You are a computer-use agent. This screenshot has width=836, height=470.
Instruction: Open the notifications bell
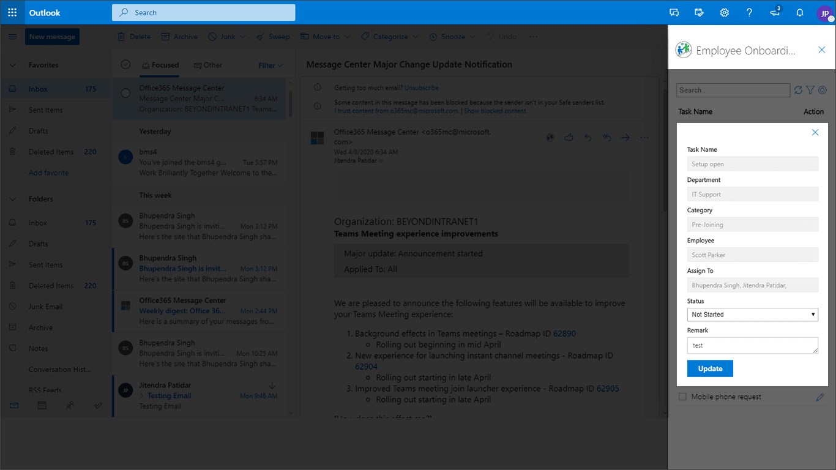800,12
